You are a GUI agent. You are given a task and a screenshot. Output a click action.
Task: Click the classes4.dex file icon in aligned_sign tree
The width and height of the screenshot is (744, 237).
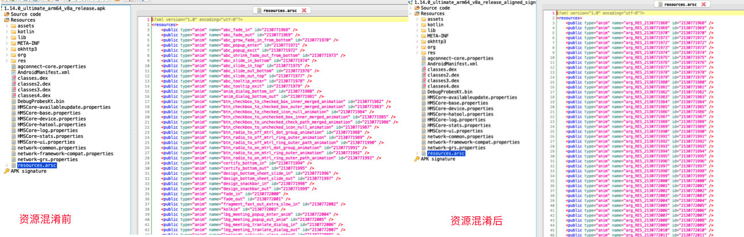423,86
